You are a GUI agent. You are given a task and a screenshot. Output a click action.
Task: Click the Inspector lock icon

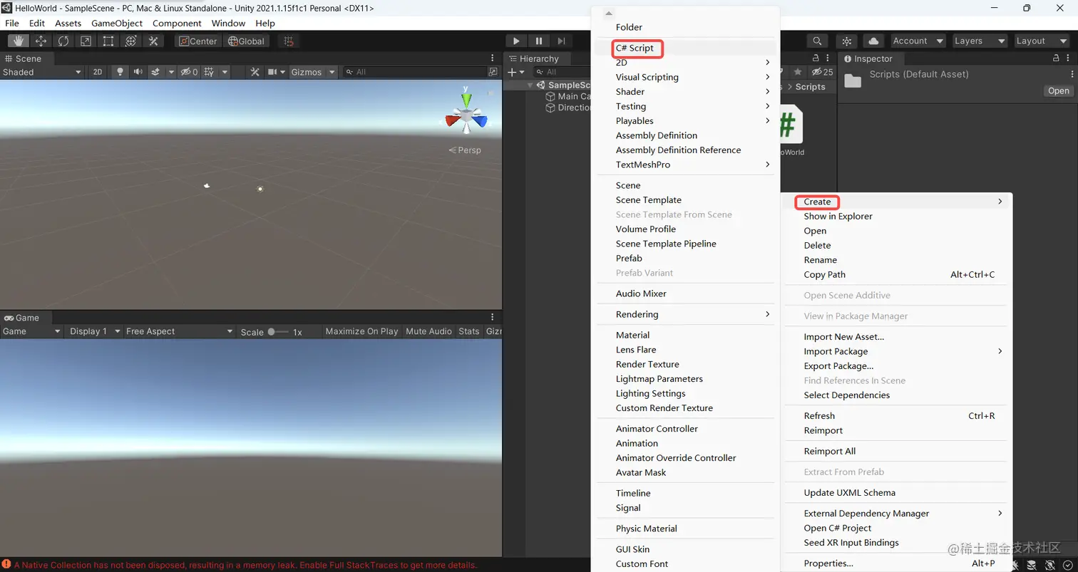click(1057, 58)
